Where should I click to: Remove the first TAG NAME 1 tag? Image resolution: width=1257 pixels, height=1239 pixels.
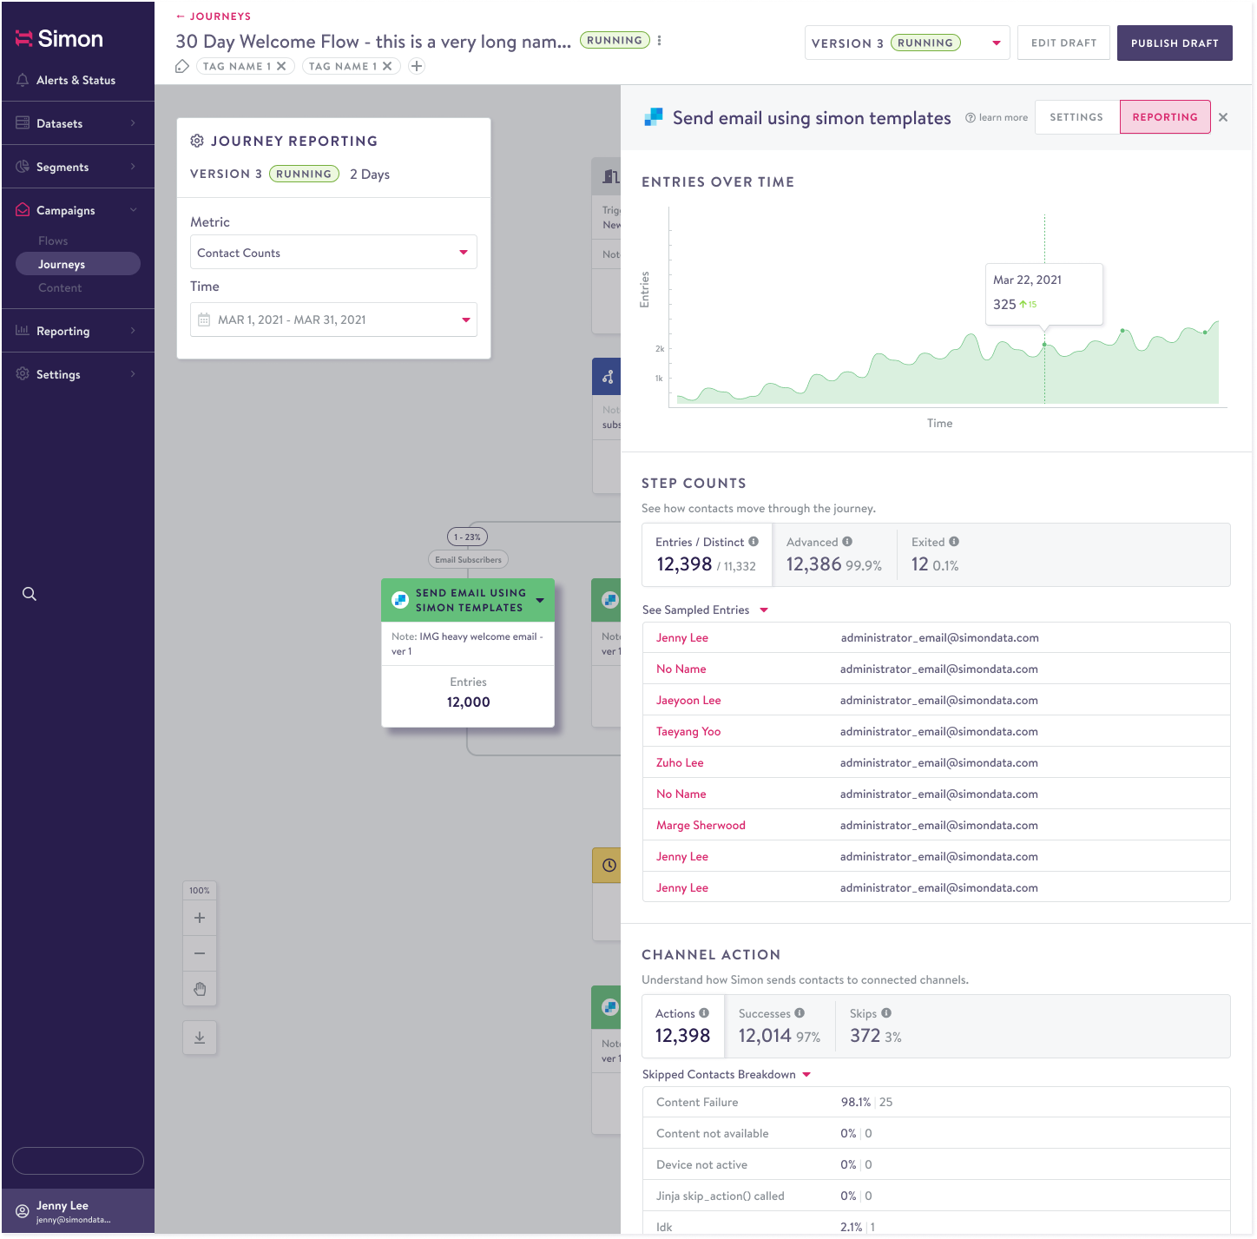point(281,66)
